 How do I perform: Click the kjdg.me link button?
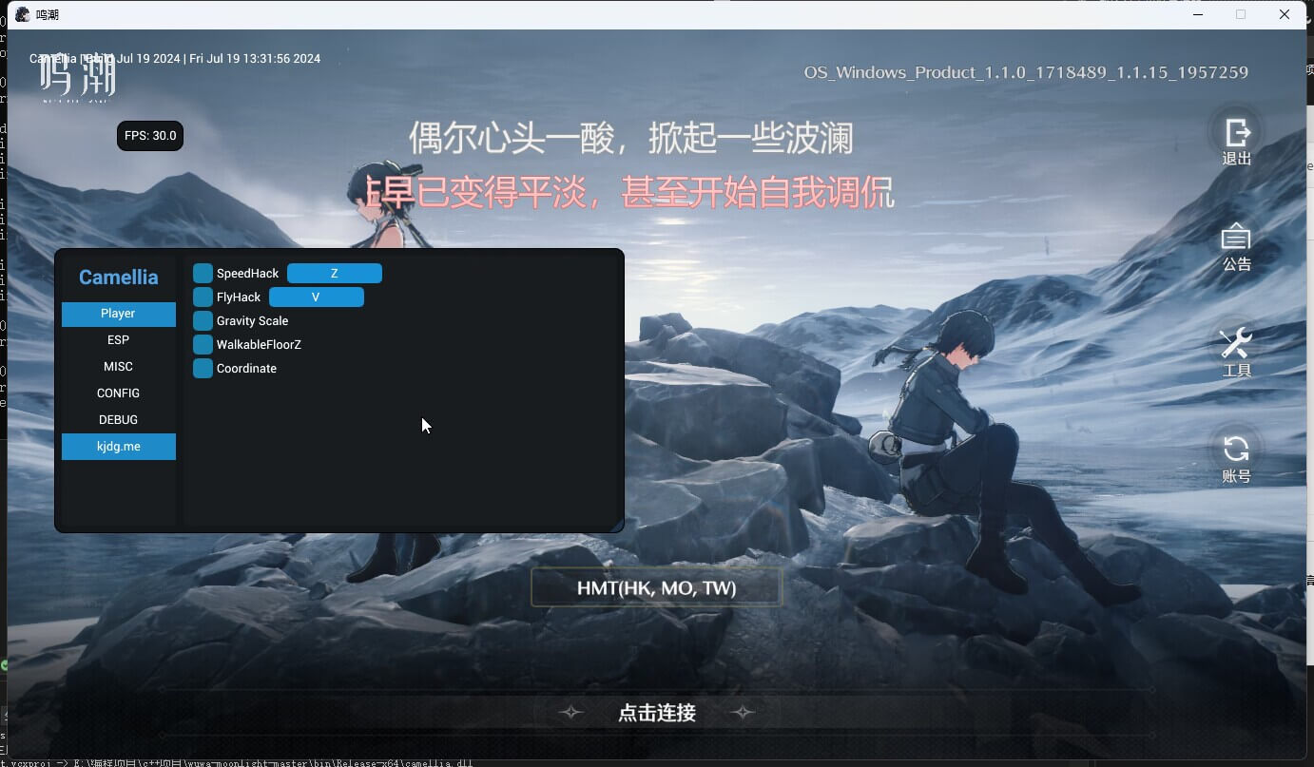tap(118, 447)
